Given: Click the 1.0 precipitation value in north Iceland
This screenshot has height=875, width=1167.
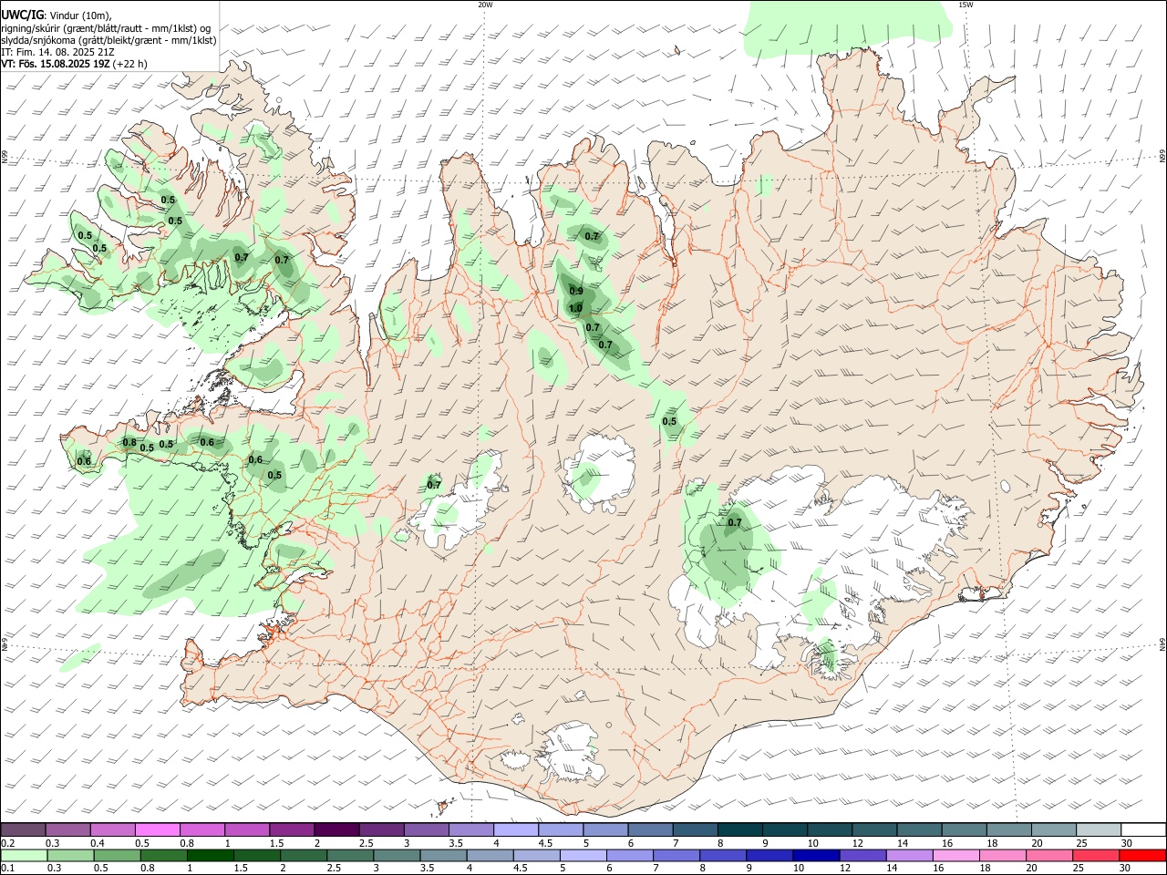Looking at the screenshot, I should coord(575,308).
